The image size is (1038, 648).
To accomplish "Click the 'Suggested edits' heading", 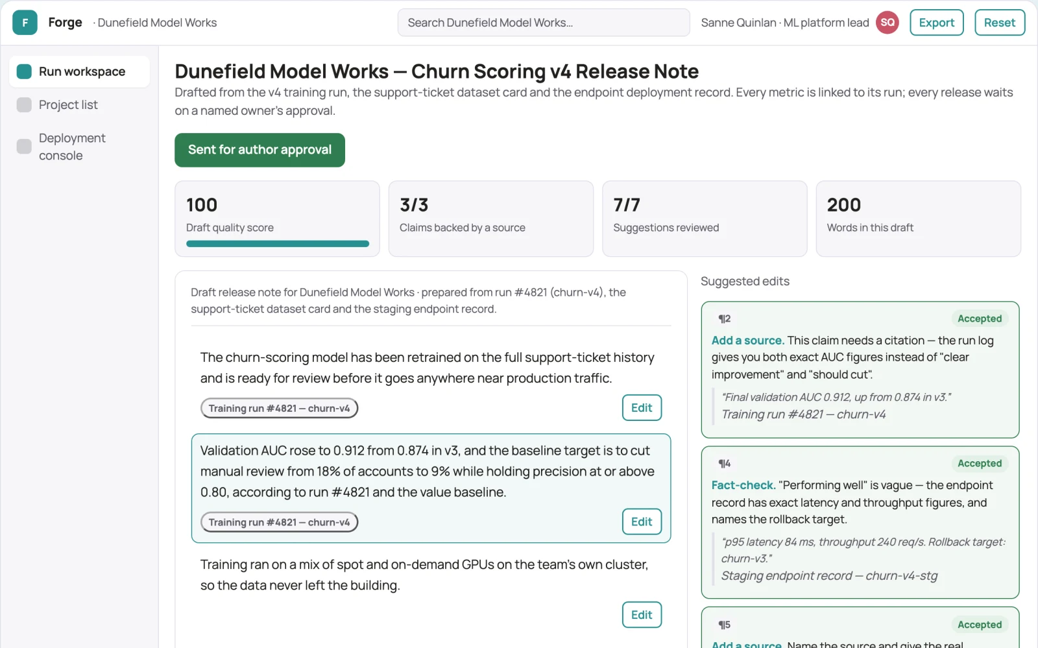I will coord(745,282).
